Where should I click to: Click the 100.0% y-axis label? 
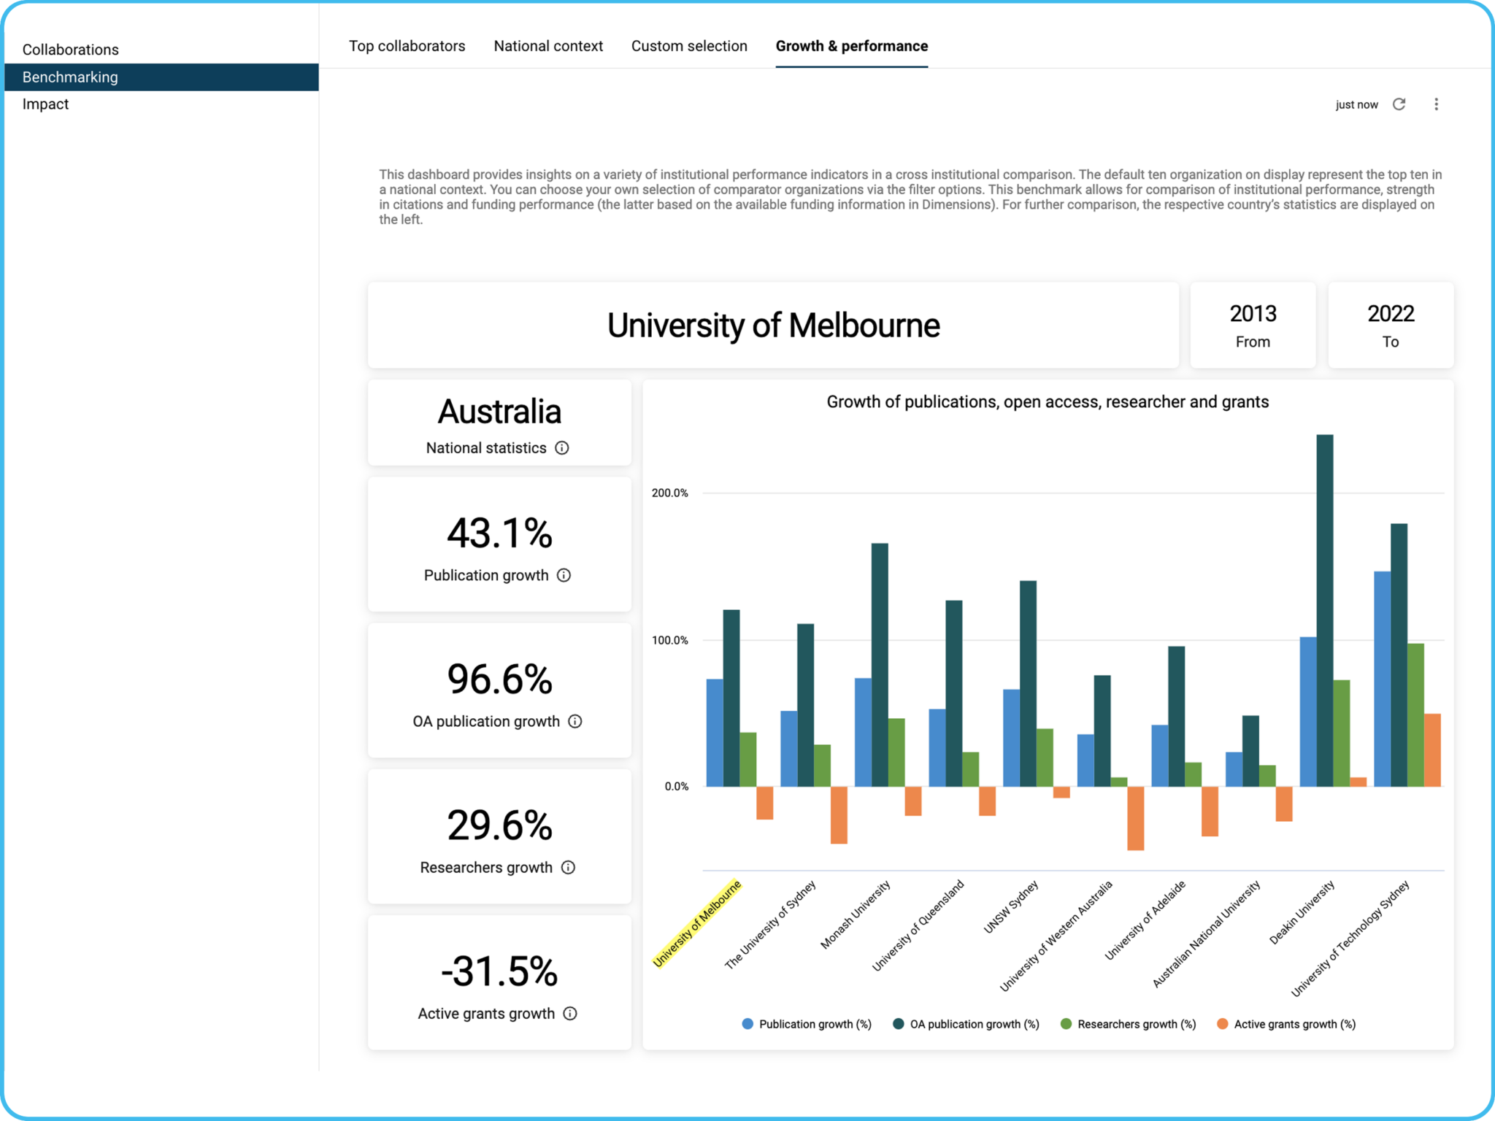tap(670, 640)
